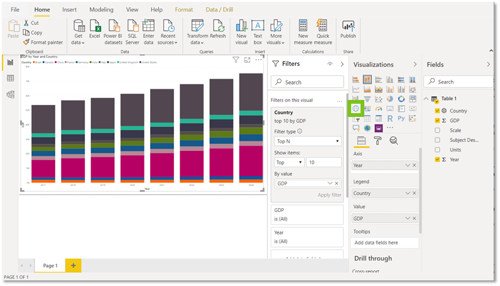The image size is (500, 286).
Task: Check the Scale field checkbox
Action: point(437,130)
